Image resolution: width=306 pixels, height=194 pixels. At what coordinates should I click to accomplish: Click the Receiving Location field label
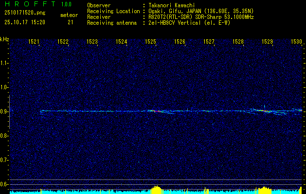pos(113,11)
